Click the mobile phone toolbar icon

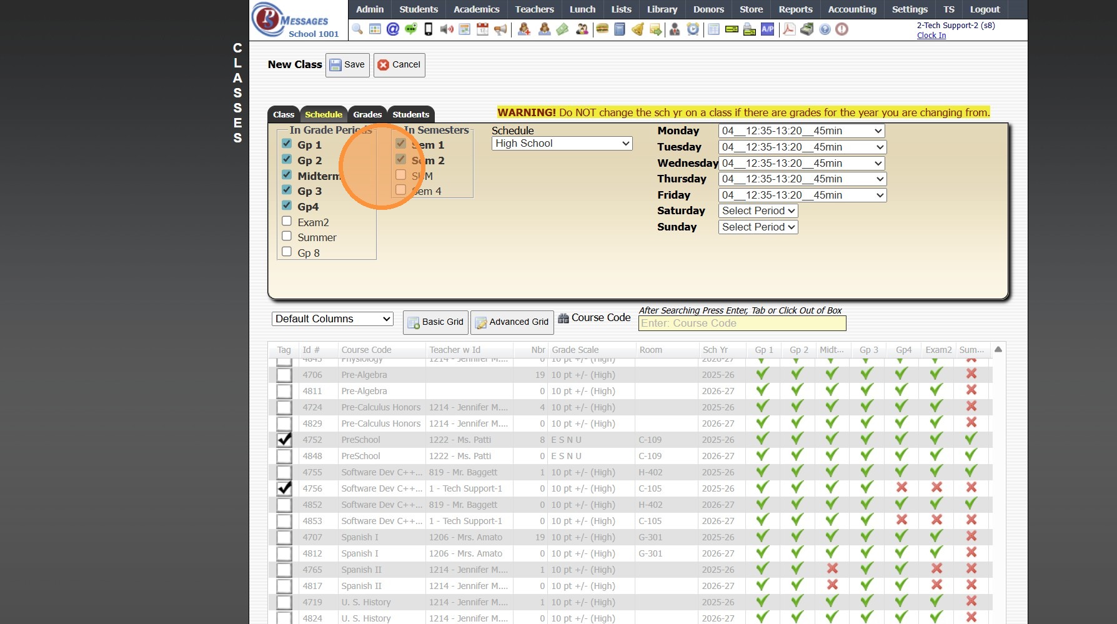click(429, 29)
